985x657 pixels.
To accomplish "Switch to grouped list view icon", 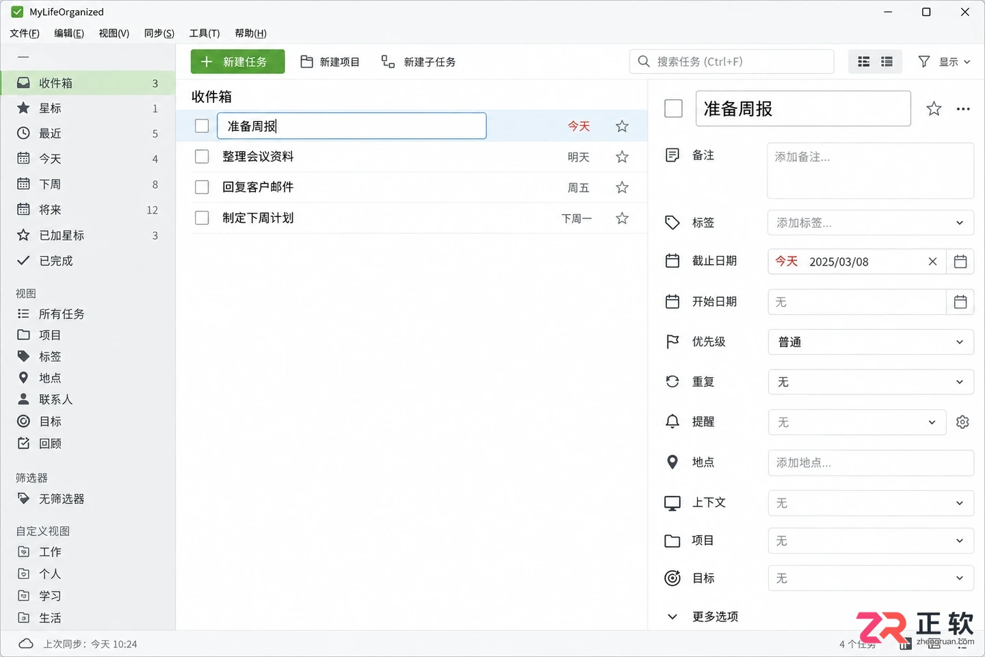I will (x=863, y=62).
